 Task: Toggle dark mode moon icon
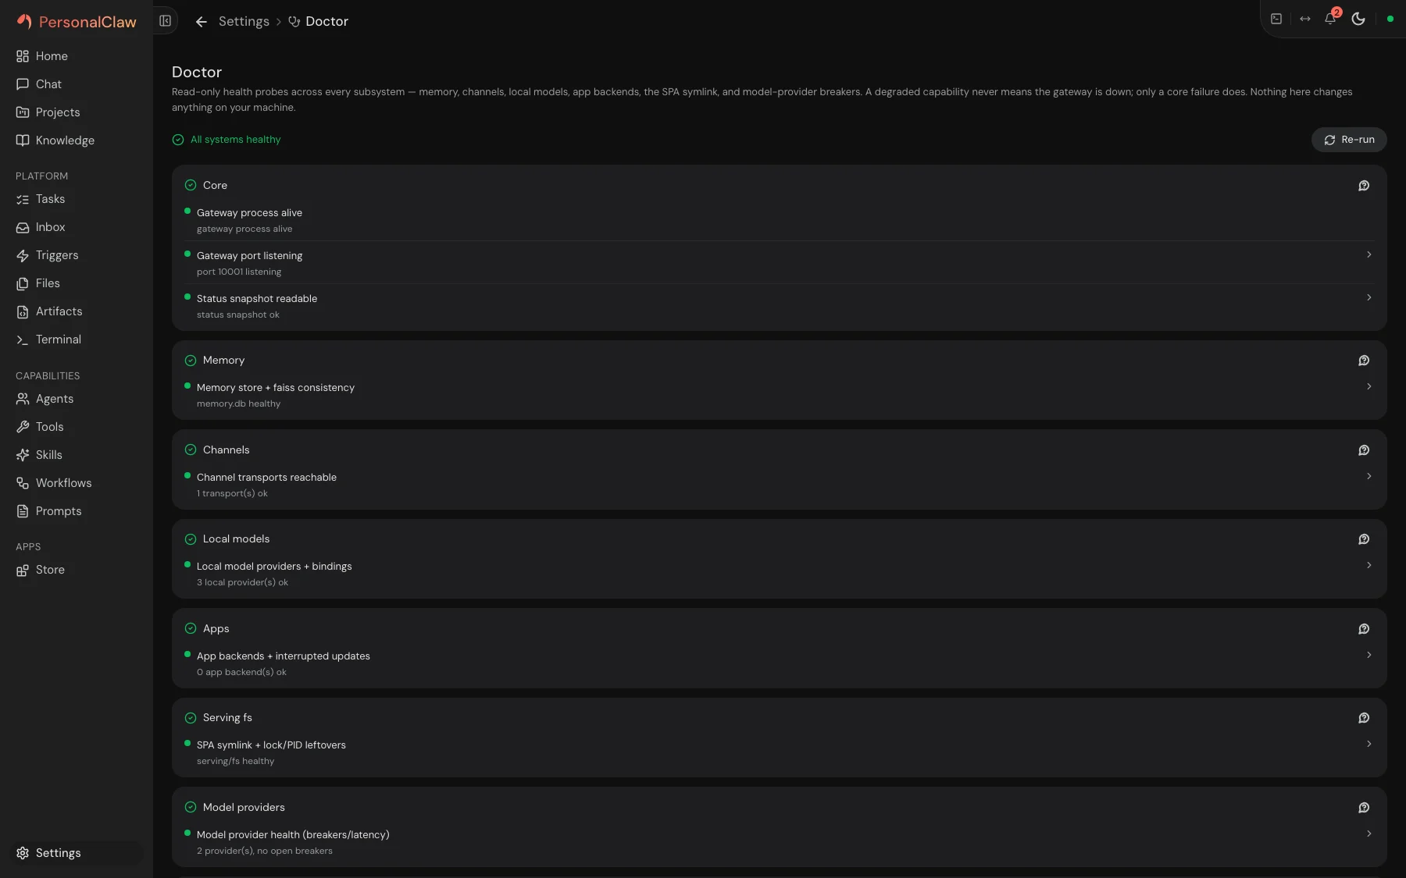1358,19
